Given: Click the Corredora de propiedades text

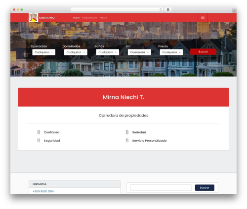Looking at the screenshot, I should [123, 116].
